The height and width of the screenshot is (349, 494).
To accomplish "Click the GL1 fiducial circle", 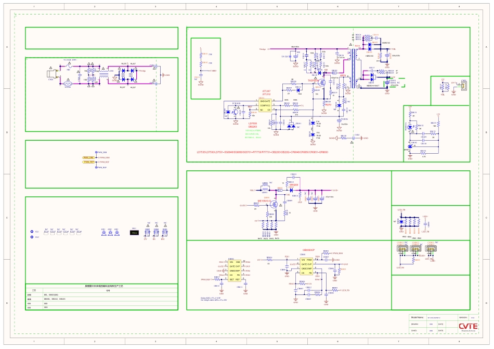I will [x=32, y=231].
